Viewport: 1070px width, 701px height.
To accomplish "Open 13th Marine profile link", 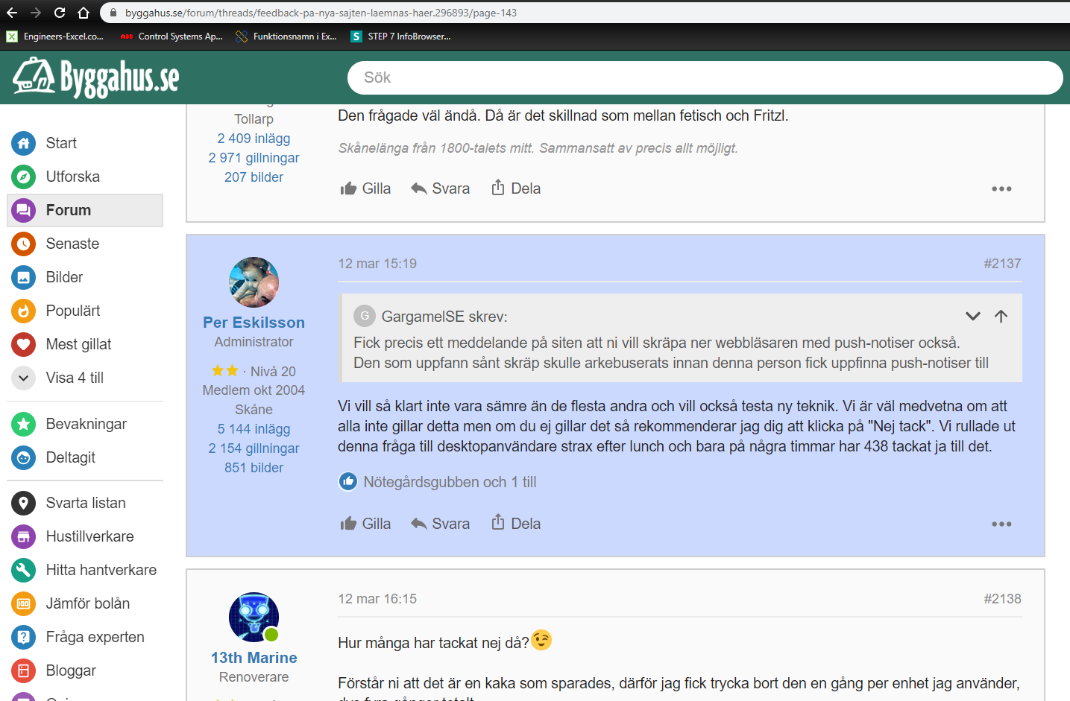I will point(254,658).
